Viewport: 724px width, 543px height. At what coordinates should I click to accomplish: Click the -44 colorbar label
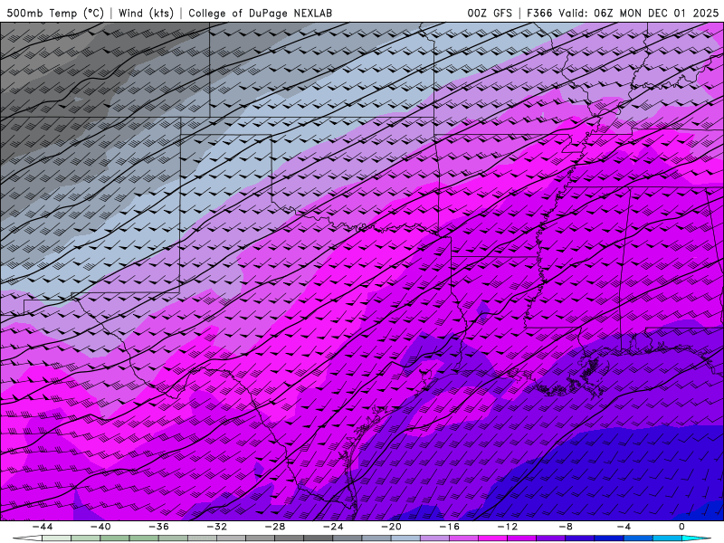click(43, 527)
